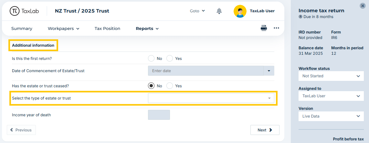Open the Workpapers menu

(64, 29)
